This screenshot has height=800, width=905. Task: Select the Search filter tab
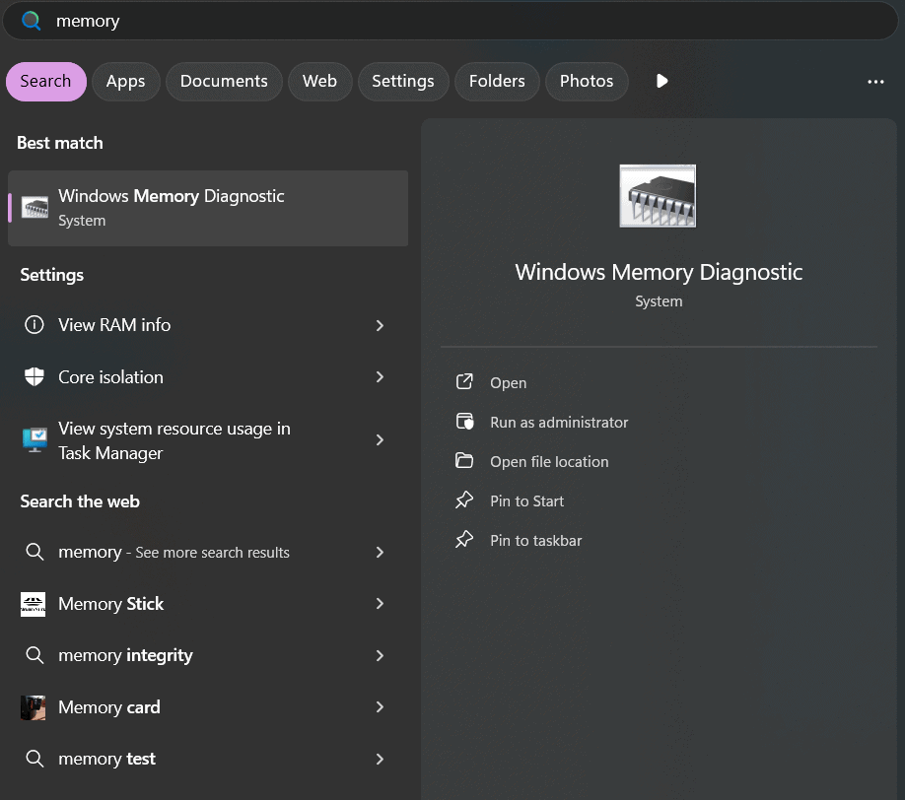point(46,82)
